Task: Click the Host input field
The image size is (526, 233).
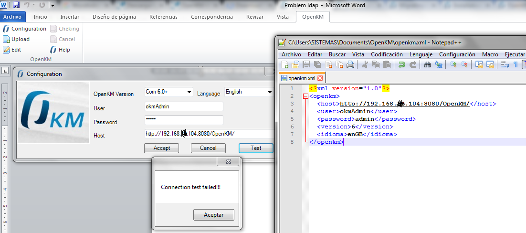Action: click(x=209, y=134)
